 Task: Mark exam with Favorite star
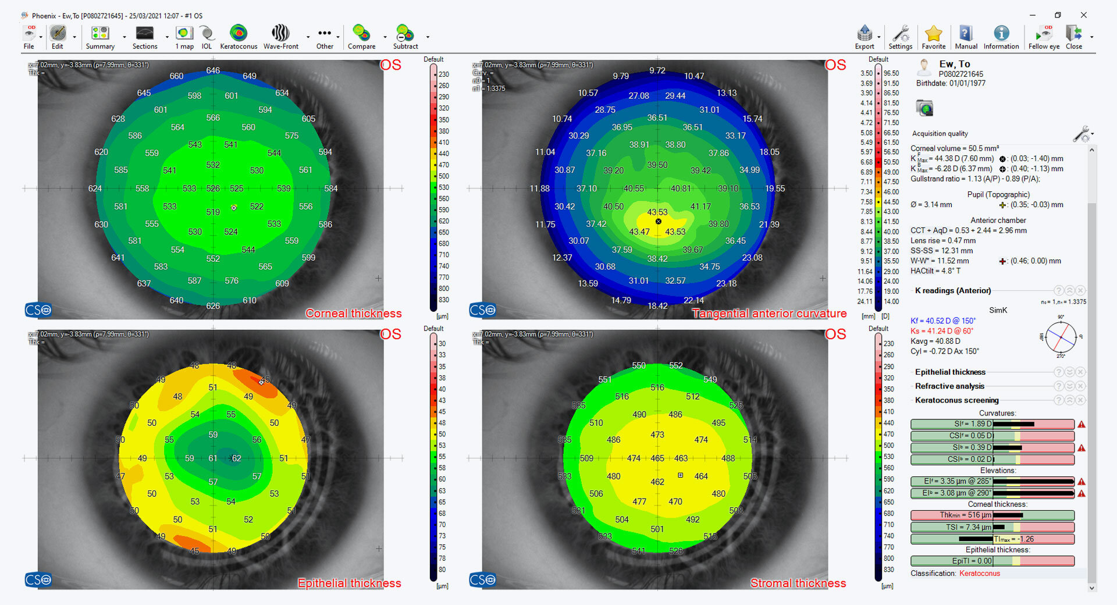coord(933,37)
